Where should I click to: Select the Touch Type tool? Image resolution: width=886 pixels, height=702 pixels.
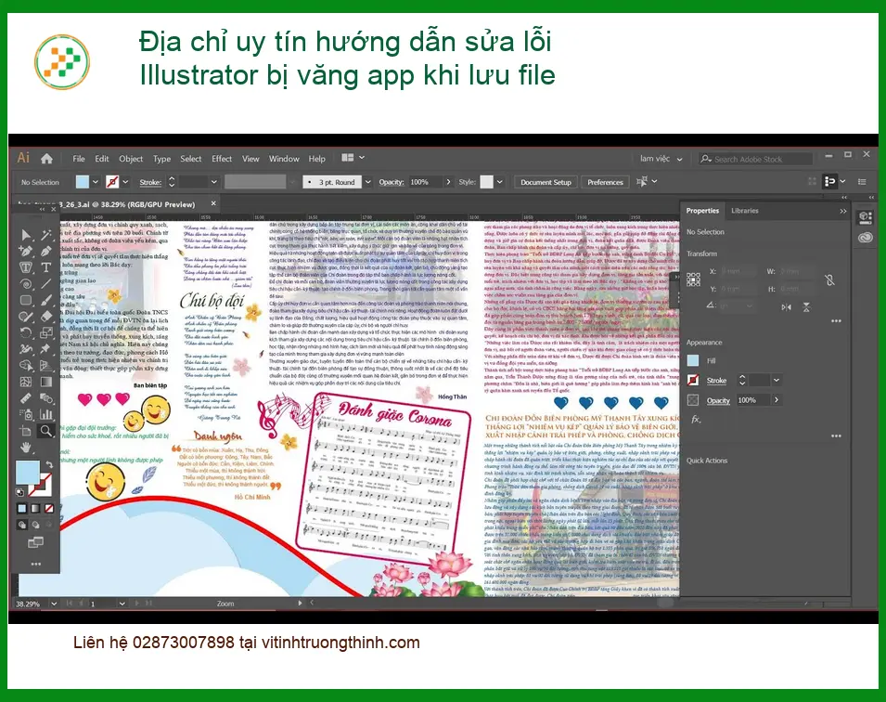[x=26, y=267]
